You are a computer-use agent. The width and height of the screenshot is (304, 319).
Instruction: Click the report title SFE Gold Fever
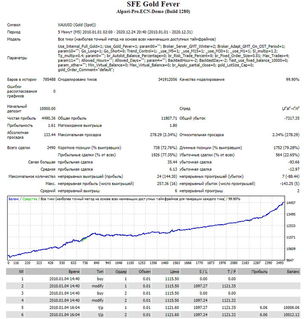[153, 4]
